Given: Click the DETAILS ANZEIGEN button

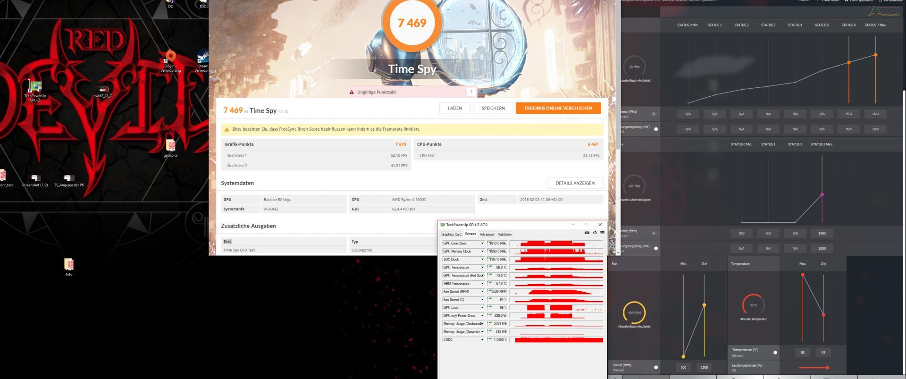Looking at the screenshot, I should pos(575,183).
